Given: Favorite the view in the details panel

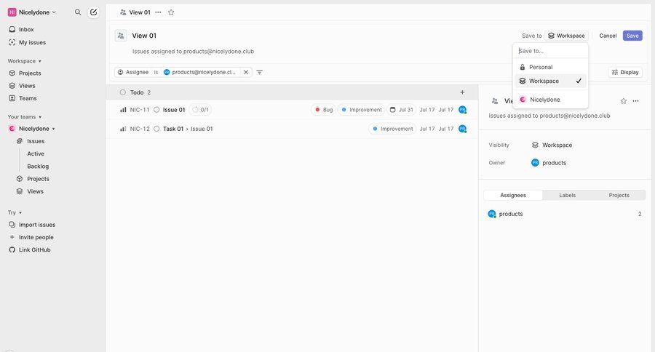Looking at the screenshot, I should 623,101.
